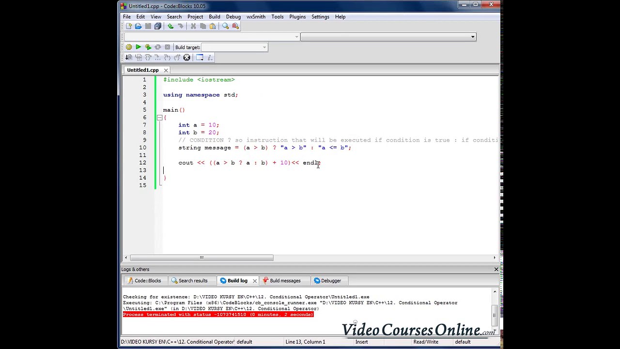Click the Redo arrow icon
Viewport: 620px width, 349px height.
click(x=180, y=26)
